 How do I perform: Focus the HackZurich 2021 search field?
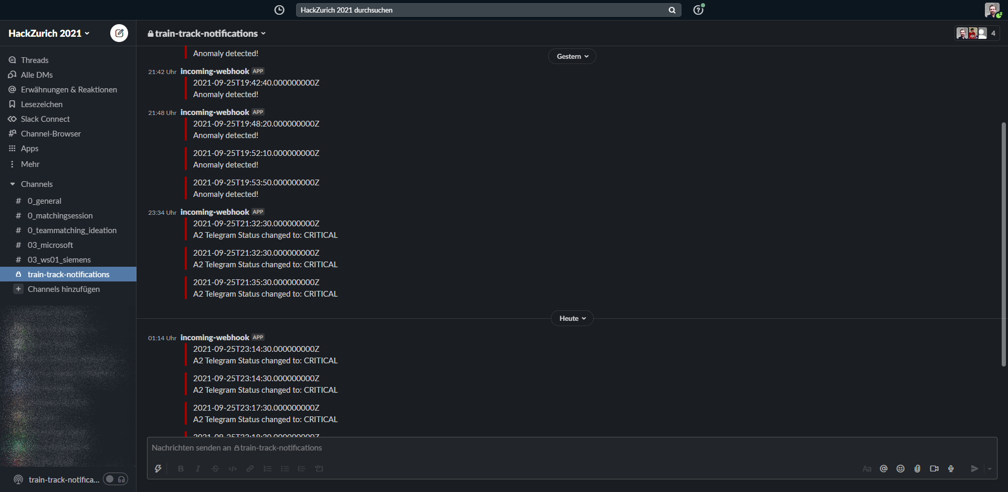[488, 10]
